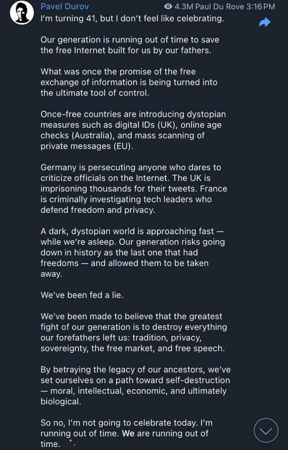The width and height of the screenshot is (288, 450).
Task: Click the 4.3M view count
Action: (x=184, y=6)
